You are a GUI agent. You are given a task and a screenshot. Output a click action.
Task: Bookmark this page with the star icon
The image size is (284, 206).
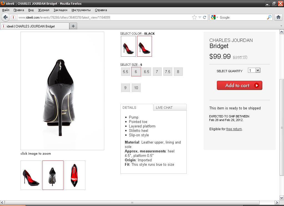[x=194, y=17]
